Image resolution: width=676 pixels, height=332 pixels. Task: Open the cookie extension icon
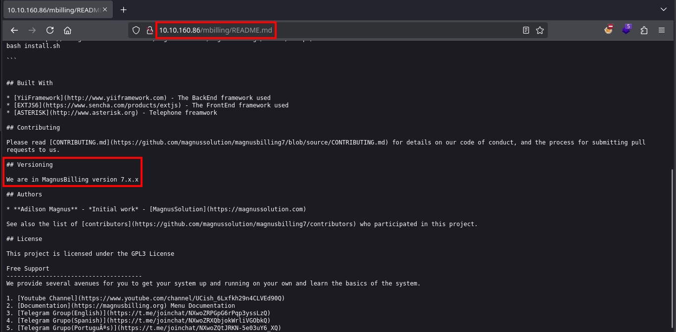(609, 30)
